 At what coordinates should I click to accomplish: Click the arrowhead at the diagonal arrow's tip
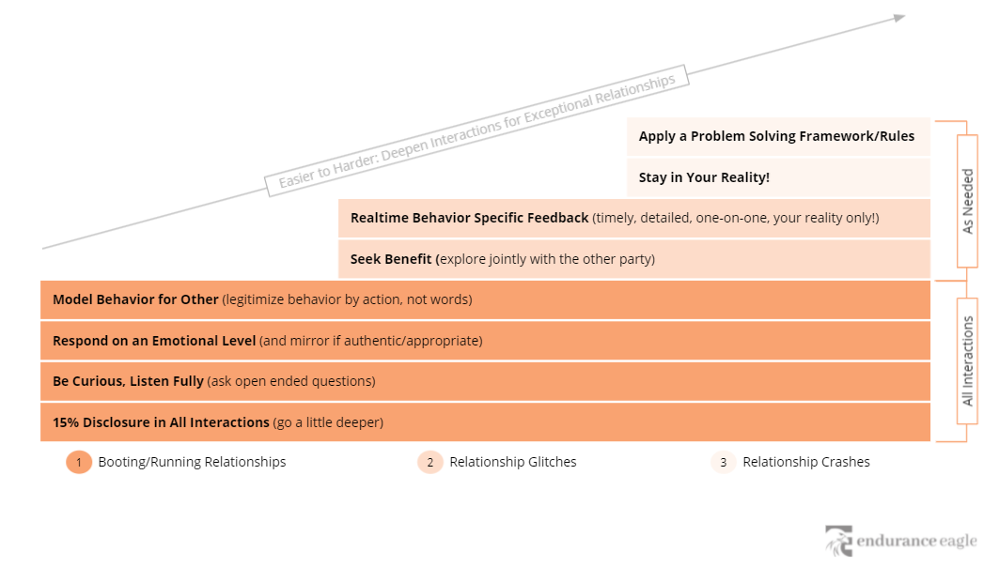899,17
